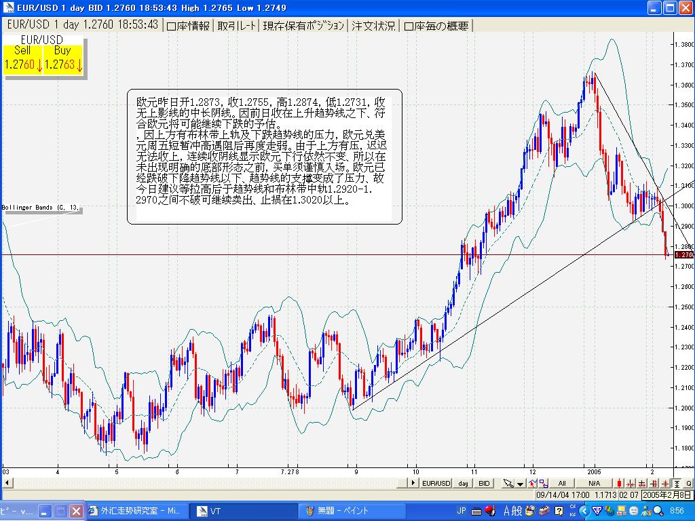Click the magnifier icon in system tray
This screenshot has width=695, height=521.
658,512
